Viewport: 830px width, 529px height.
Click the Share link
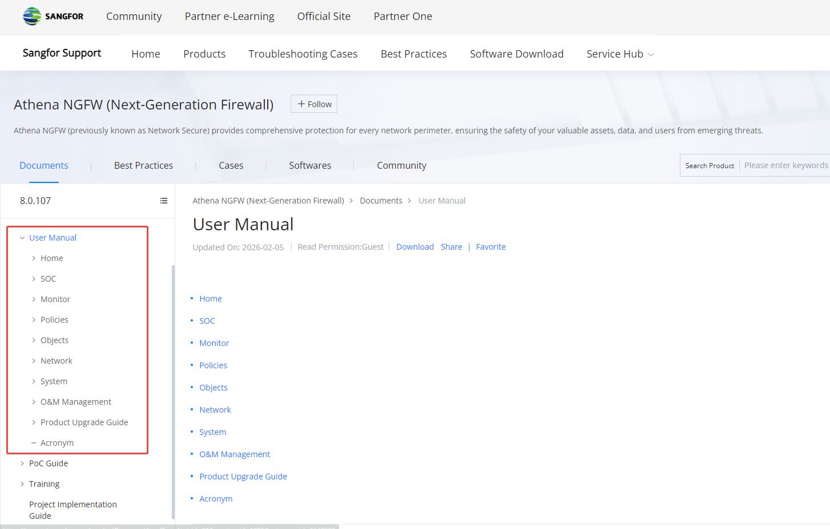(x=452, y=247)
